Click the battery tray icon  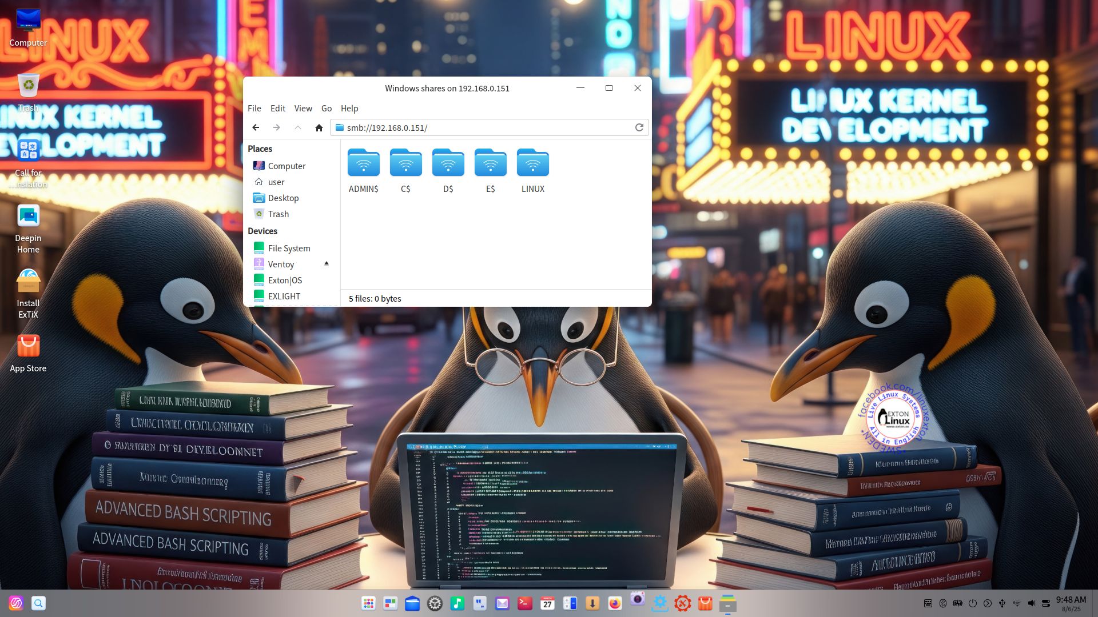coord(958,603)
